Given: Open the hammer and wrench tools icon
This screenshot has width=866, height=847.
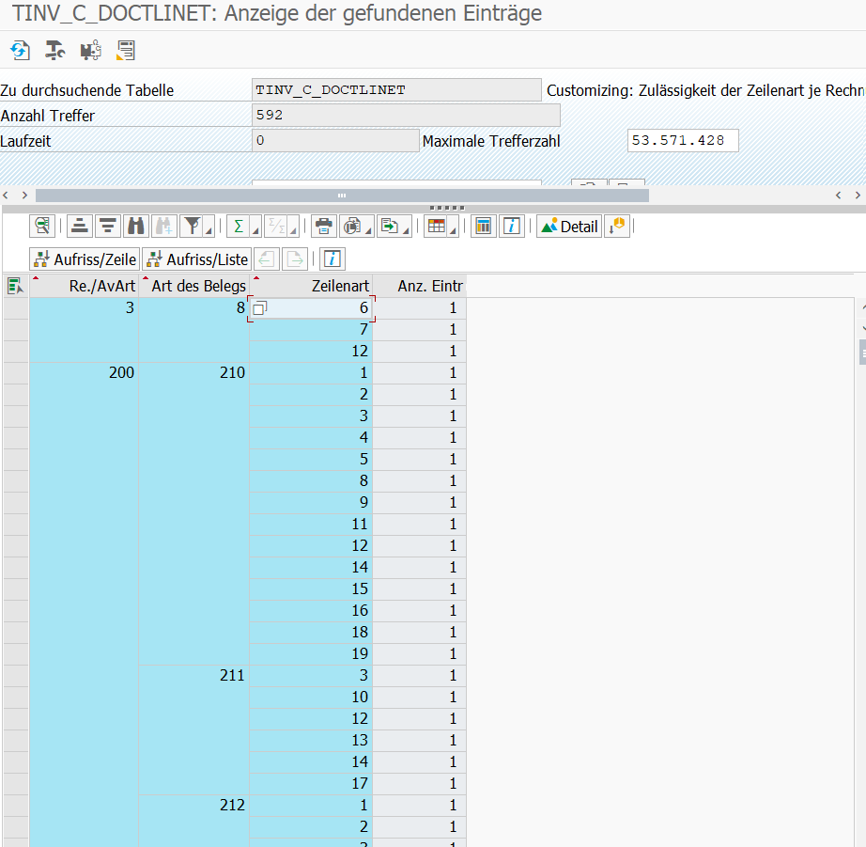Looking at the screenshot, I should [x=55, y=50].
